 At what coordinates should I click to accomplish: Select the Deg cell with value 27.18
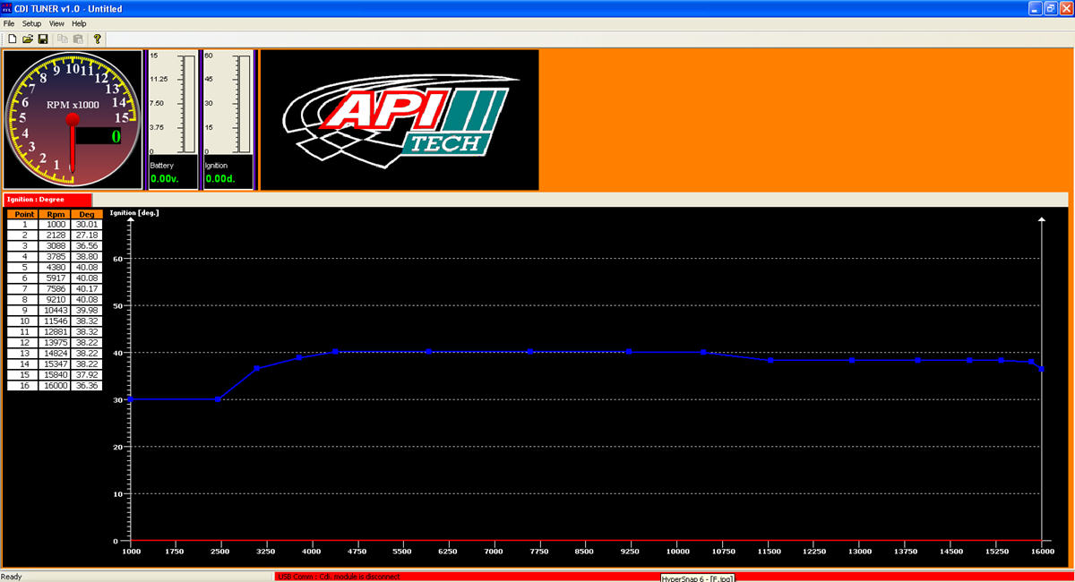87,235
